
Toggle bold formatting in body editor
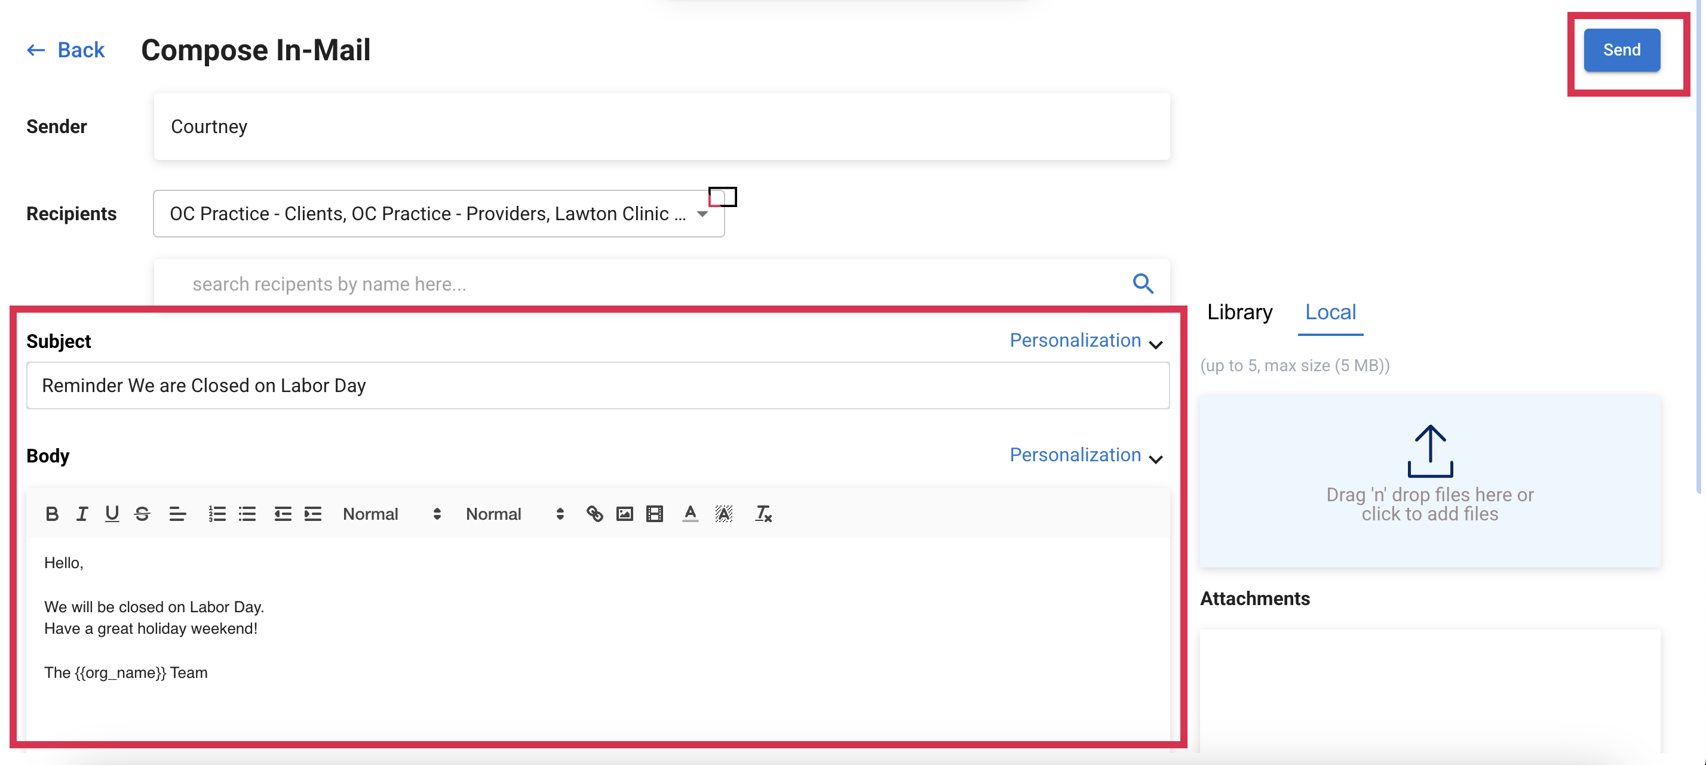tap(51, 514)
